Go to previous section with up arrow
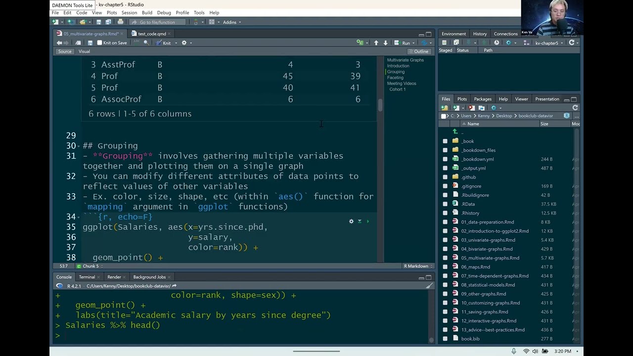This screenshot has width=633, height=356. (376, 43)
